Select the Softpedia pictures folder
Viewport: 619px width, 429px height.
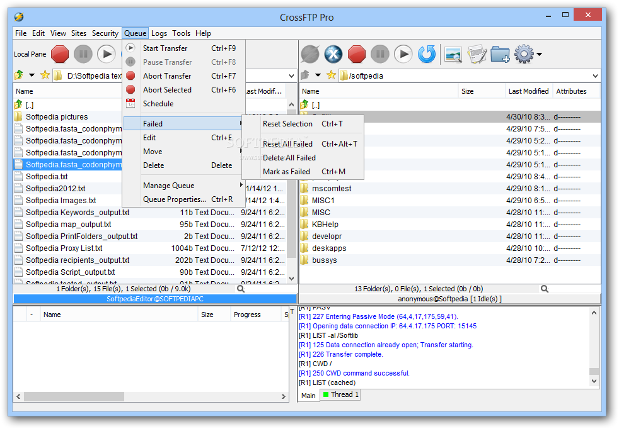(57, 116)
